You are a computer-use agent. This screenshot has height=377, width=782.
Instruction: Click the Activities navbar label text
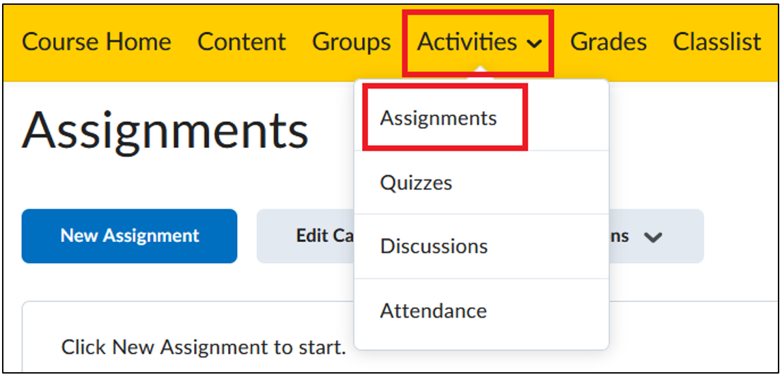(467, 42)
